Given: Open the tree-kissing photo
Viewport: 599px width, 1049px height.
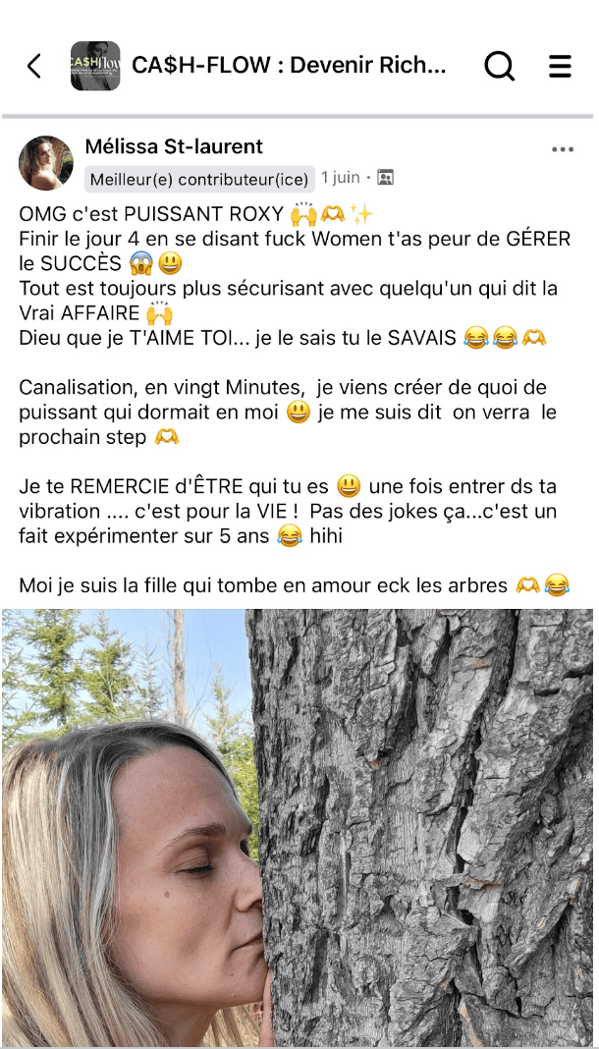Looking at the screenshot, I should coord(299,828).
